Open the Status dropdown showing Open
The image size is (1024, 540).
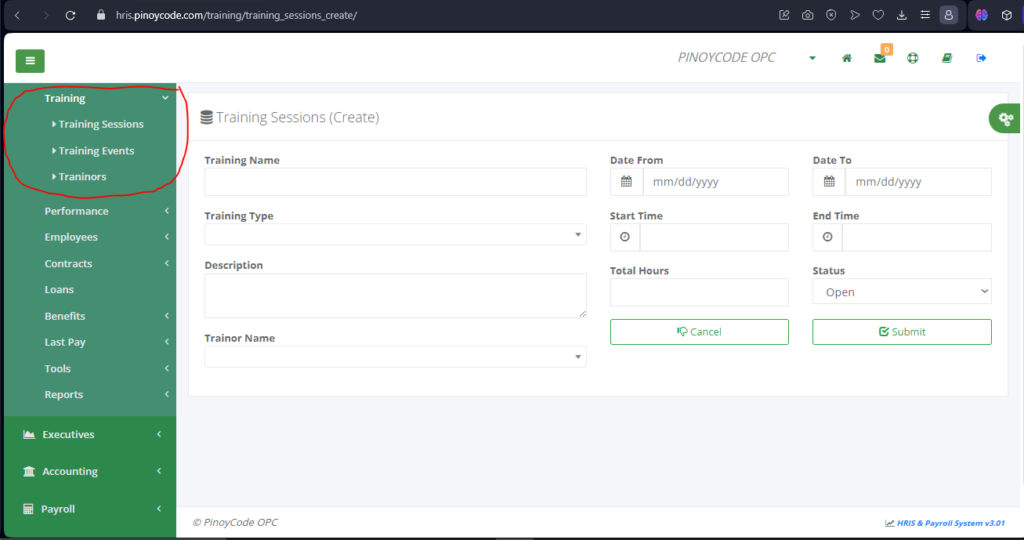point(902,292)
